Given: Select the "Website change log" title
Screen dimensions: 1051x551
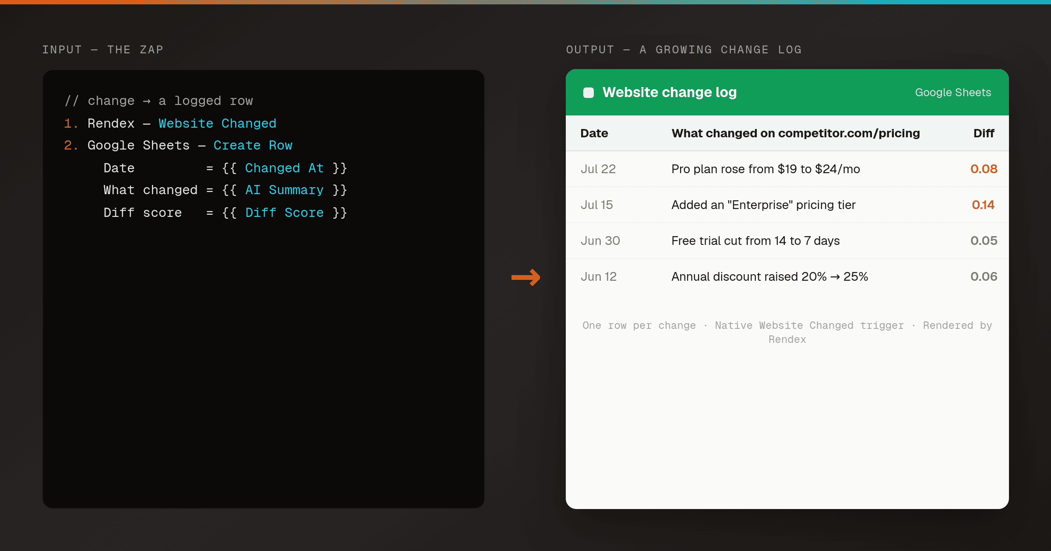Looking at the screenshot, I should 670,92.
